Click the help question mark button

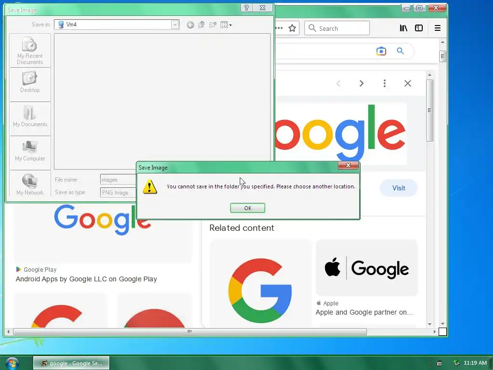tap(246, 8)
